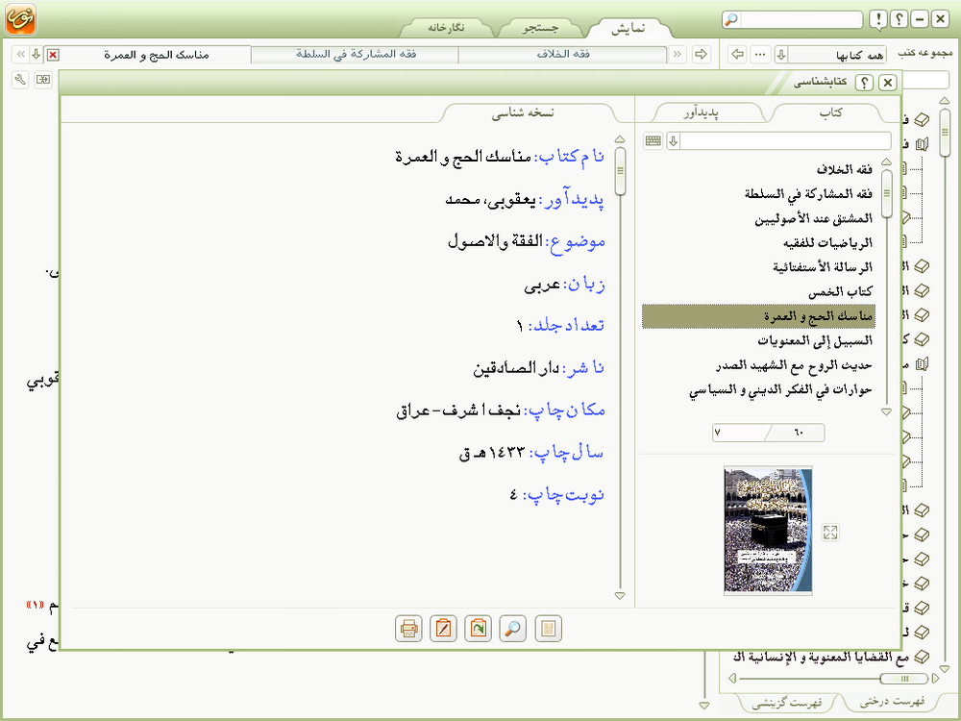Click the clipboard with green arrow icon
The height and width of the screenshot is (721, 961).
click(478, 629)
